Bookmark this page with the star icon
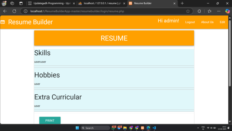This screenshot has width=232, height=131. (x=188, y=11)
